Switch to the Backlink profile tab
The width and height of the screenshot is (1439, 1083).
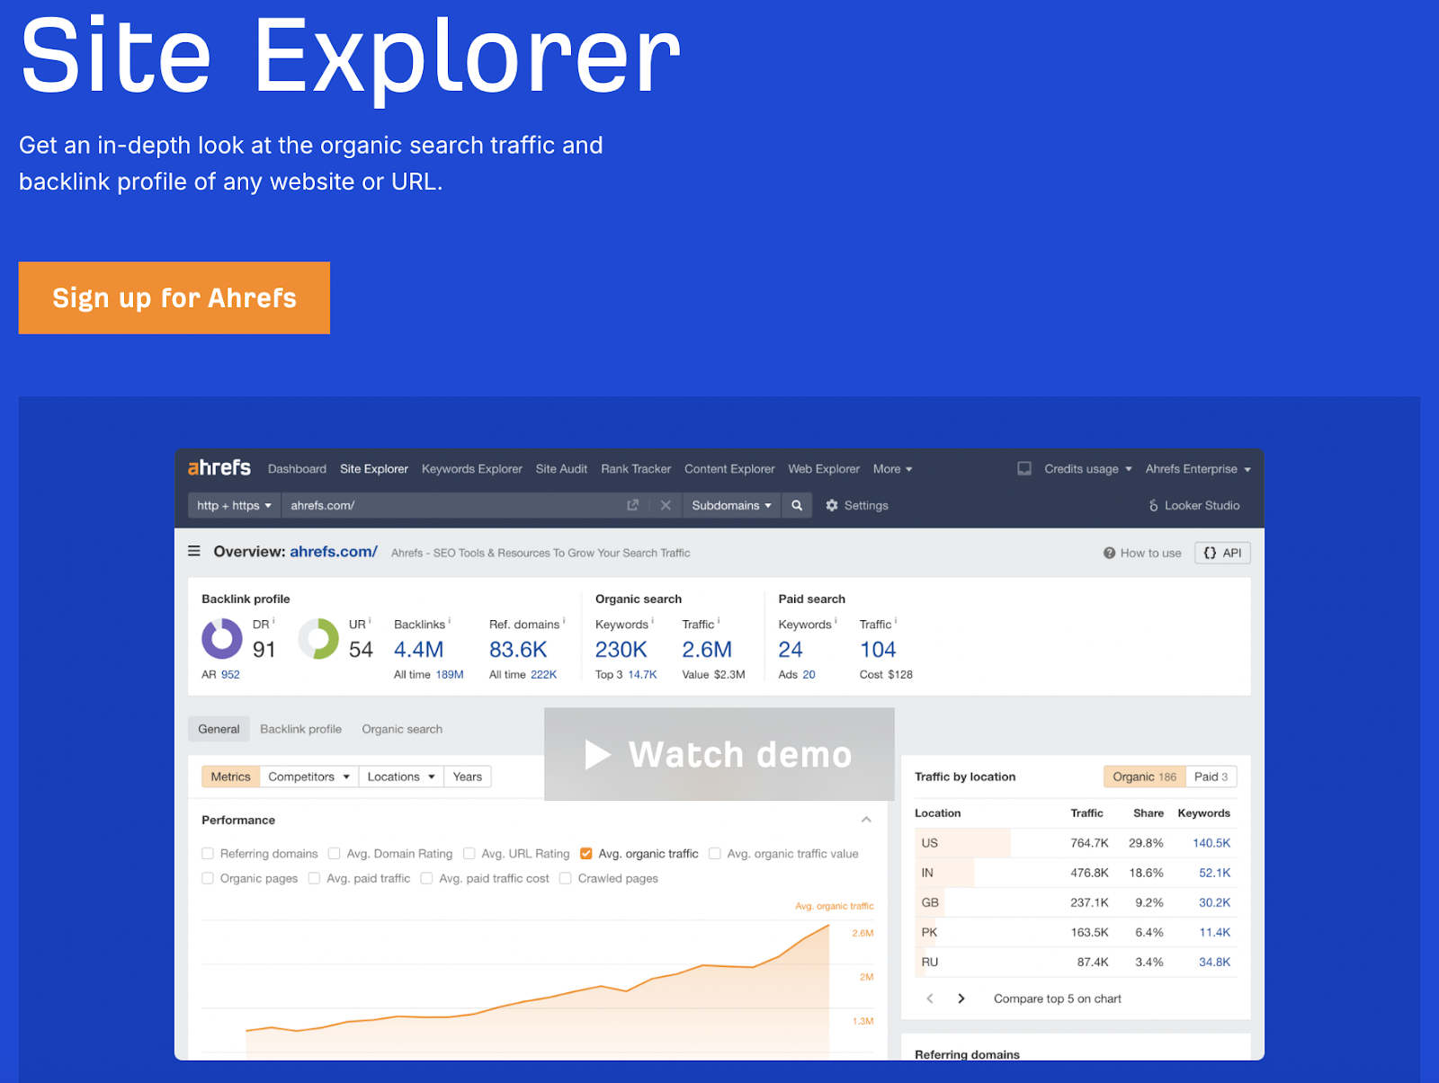click(x=300, y=729)
